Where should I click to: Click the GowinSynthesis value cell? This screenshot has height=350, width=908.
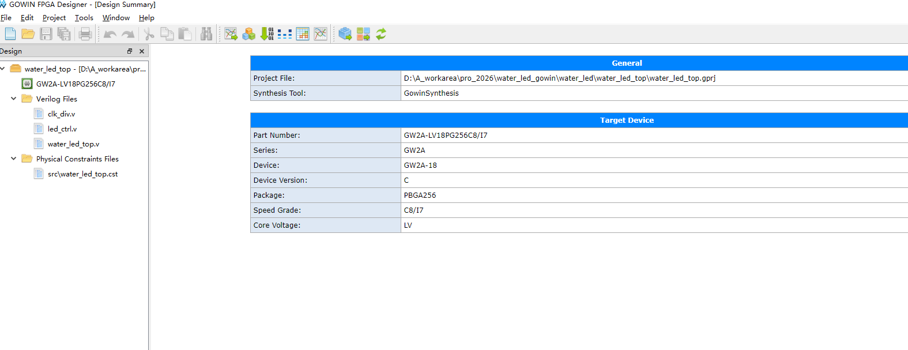tap(654, 93)
